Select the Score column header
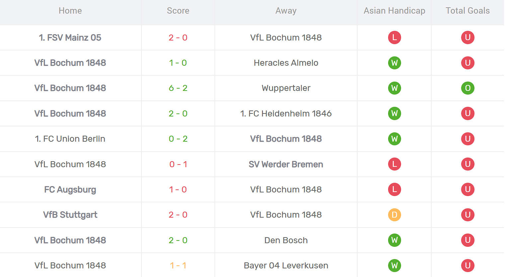This screenshot has width=505, height=277. (x=178, y=11)
